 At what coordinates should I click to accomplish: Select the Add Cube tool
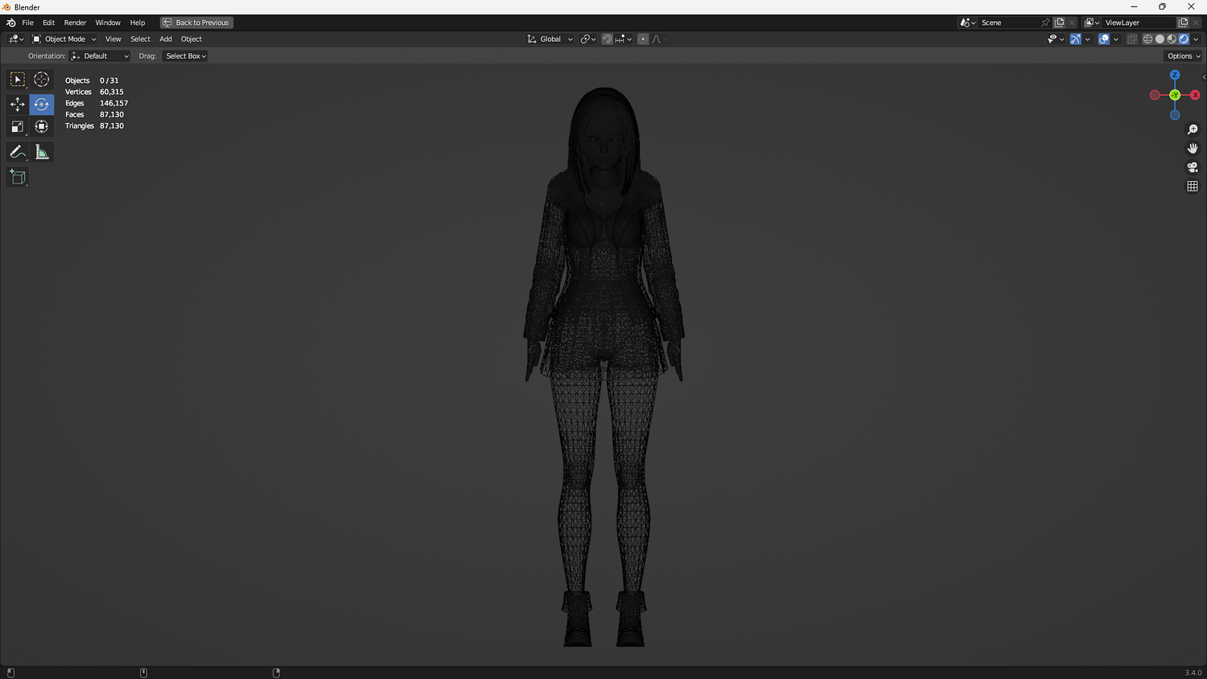(17, 177)
